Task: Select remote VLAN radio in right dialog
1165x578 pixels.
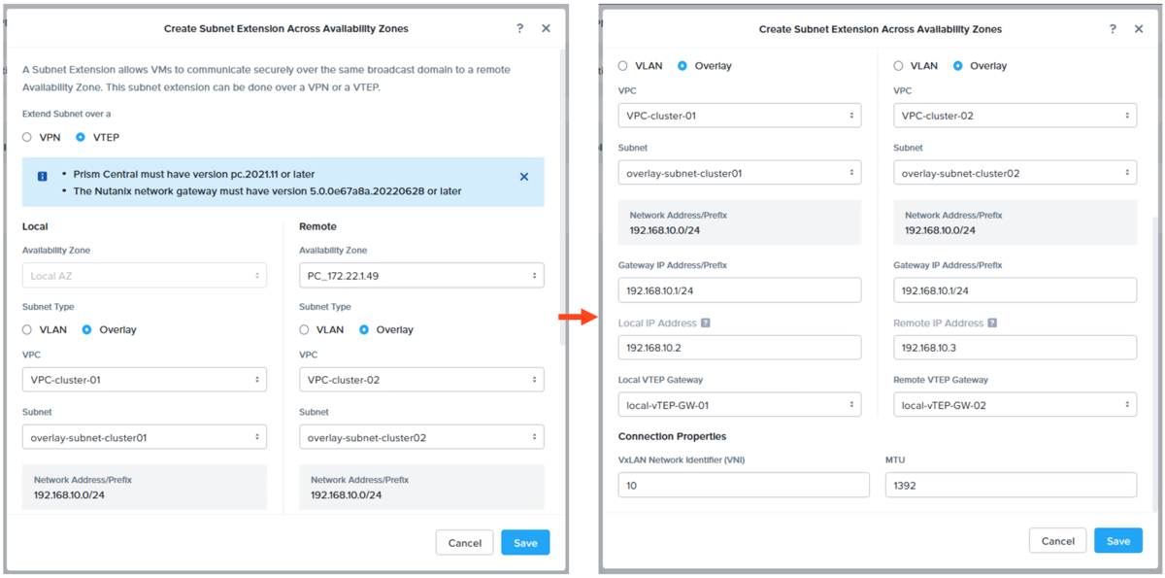Action: pyautogui.click(x=898, y=66)
